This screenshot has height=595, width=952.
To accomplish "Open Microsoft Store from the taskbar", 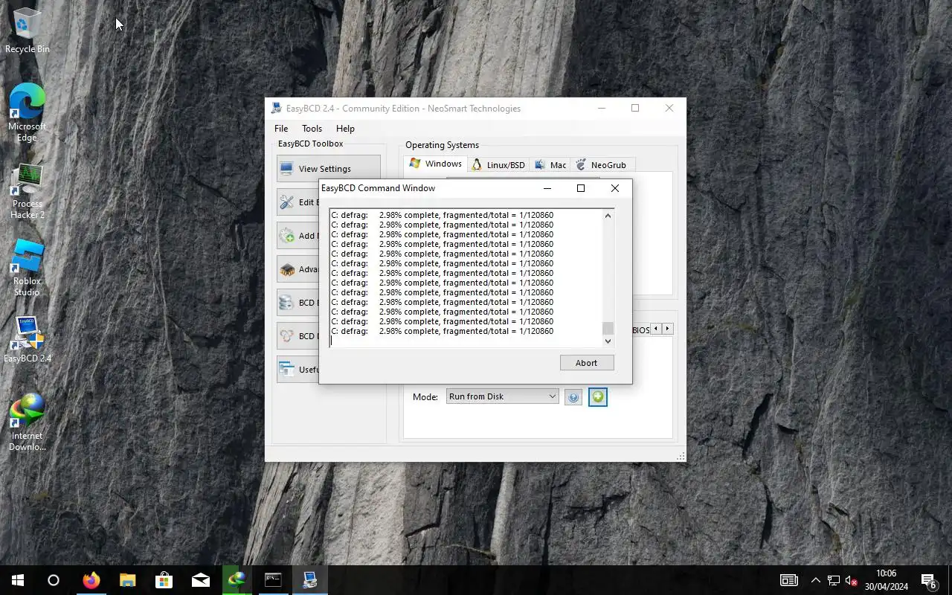I will point(164,580).
